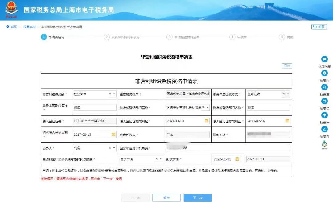Clear the 首次申请 selection with its X
This screenshot has width=333, height=204.
(157, 159)
